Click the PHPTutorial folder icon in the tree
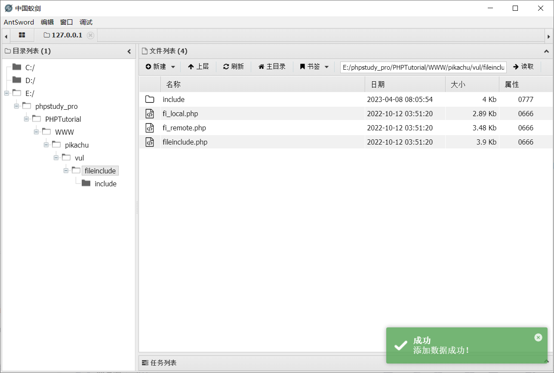This screenshot has height=373, width=554. coord(37,119)
